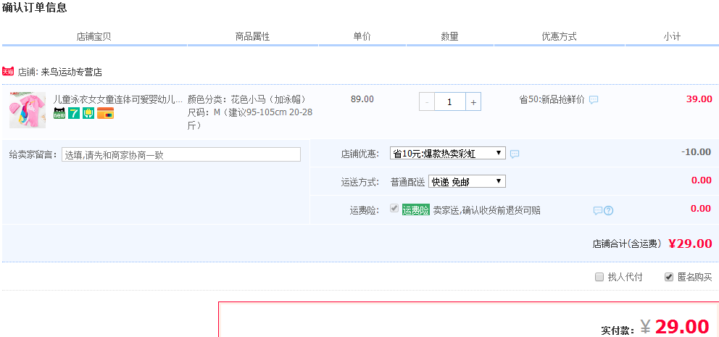Click the 商品属性 column header

point(253,37)
